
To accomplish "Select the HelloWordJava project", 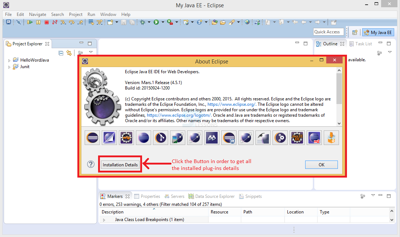I will point(35,60).
